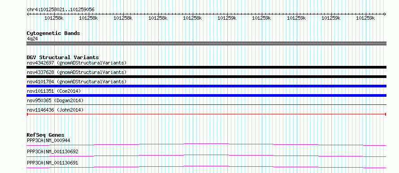
Task: Click the black bar under nsv4342697
Action: tap(206, 67)
